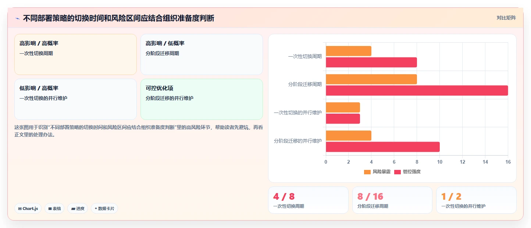The image size is (531, 228).
Task: Click 分阶段迁移的并行维护 text in the green card
Action: (x=170, y=98)
